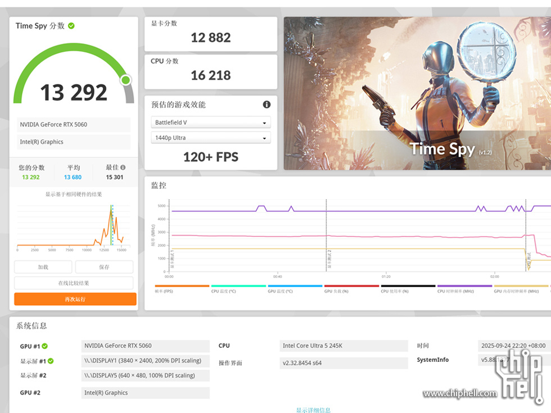Screen dimensions: 551x413
Task: Click the Intel(R) Graphics field under score
Action: [x=74, y=142]
